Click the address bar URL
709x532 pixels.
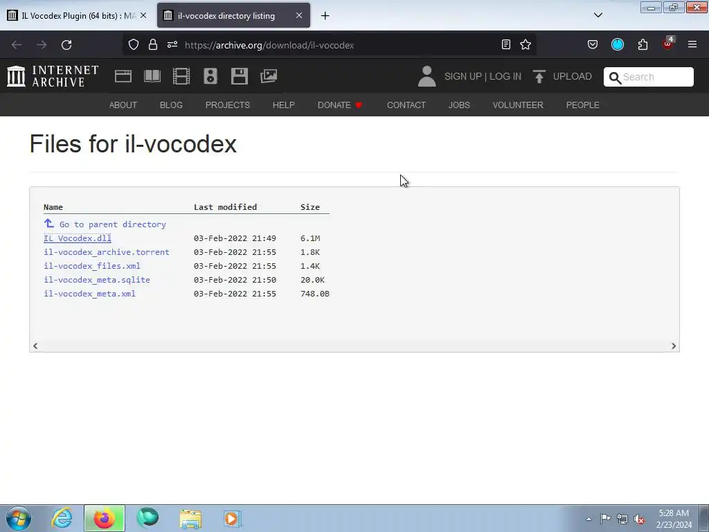(269, 45)
